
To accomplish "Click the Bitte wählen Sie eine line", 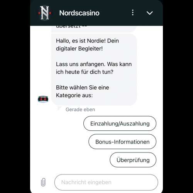I will (83, 88).
